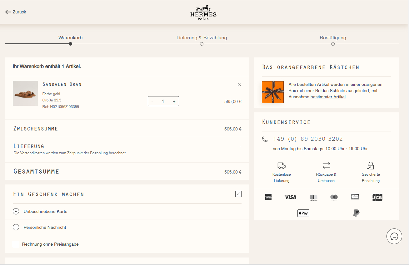Screen dimensions: 409x265
Task: Click the Größe 35.5 text
Action: tap(52, 100)
